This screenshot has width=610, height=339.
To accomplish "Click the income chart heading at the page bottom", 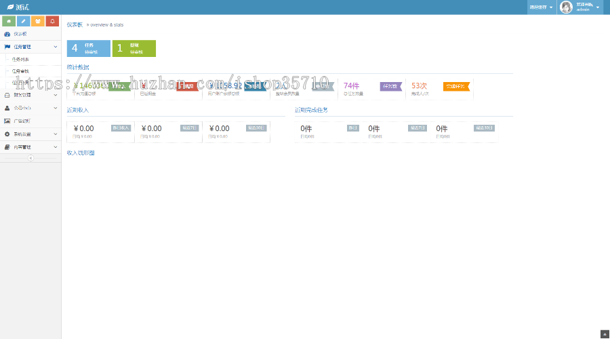I will 81,153.
